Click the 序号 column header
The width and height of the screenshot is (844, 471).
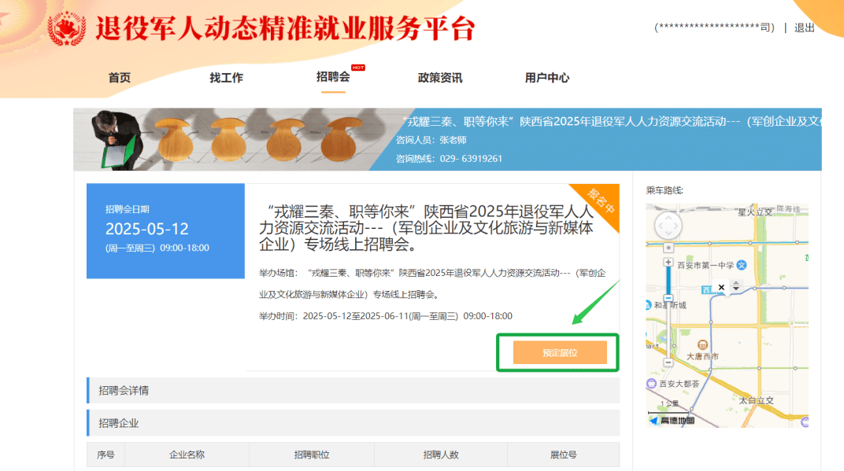(105, 454)
